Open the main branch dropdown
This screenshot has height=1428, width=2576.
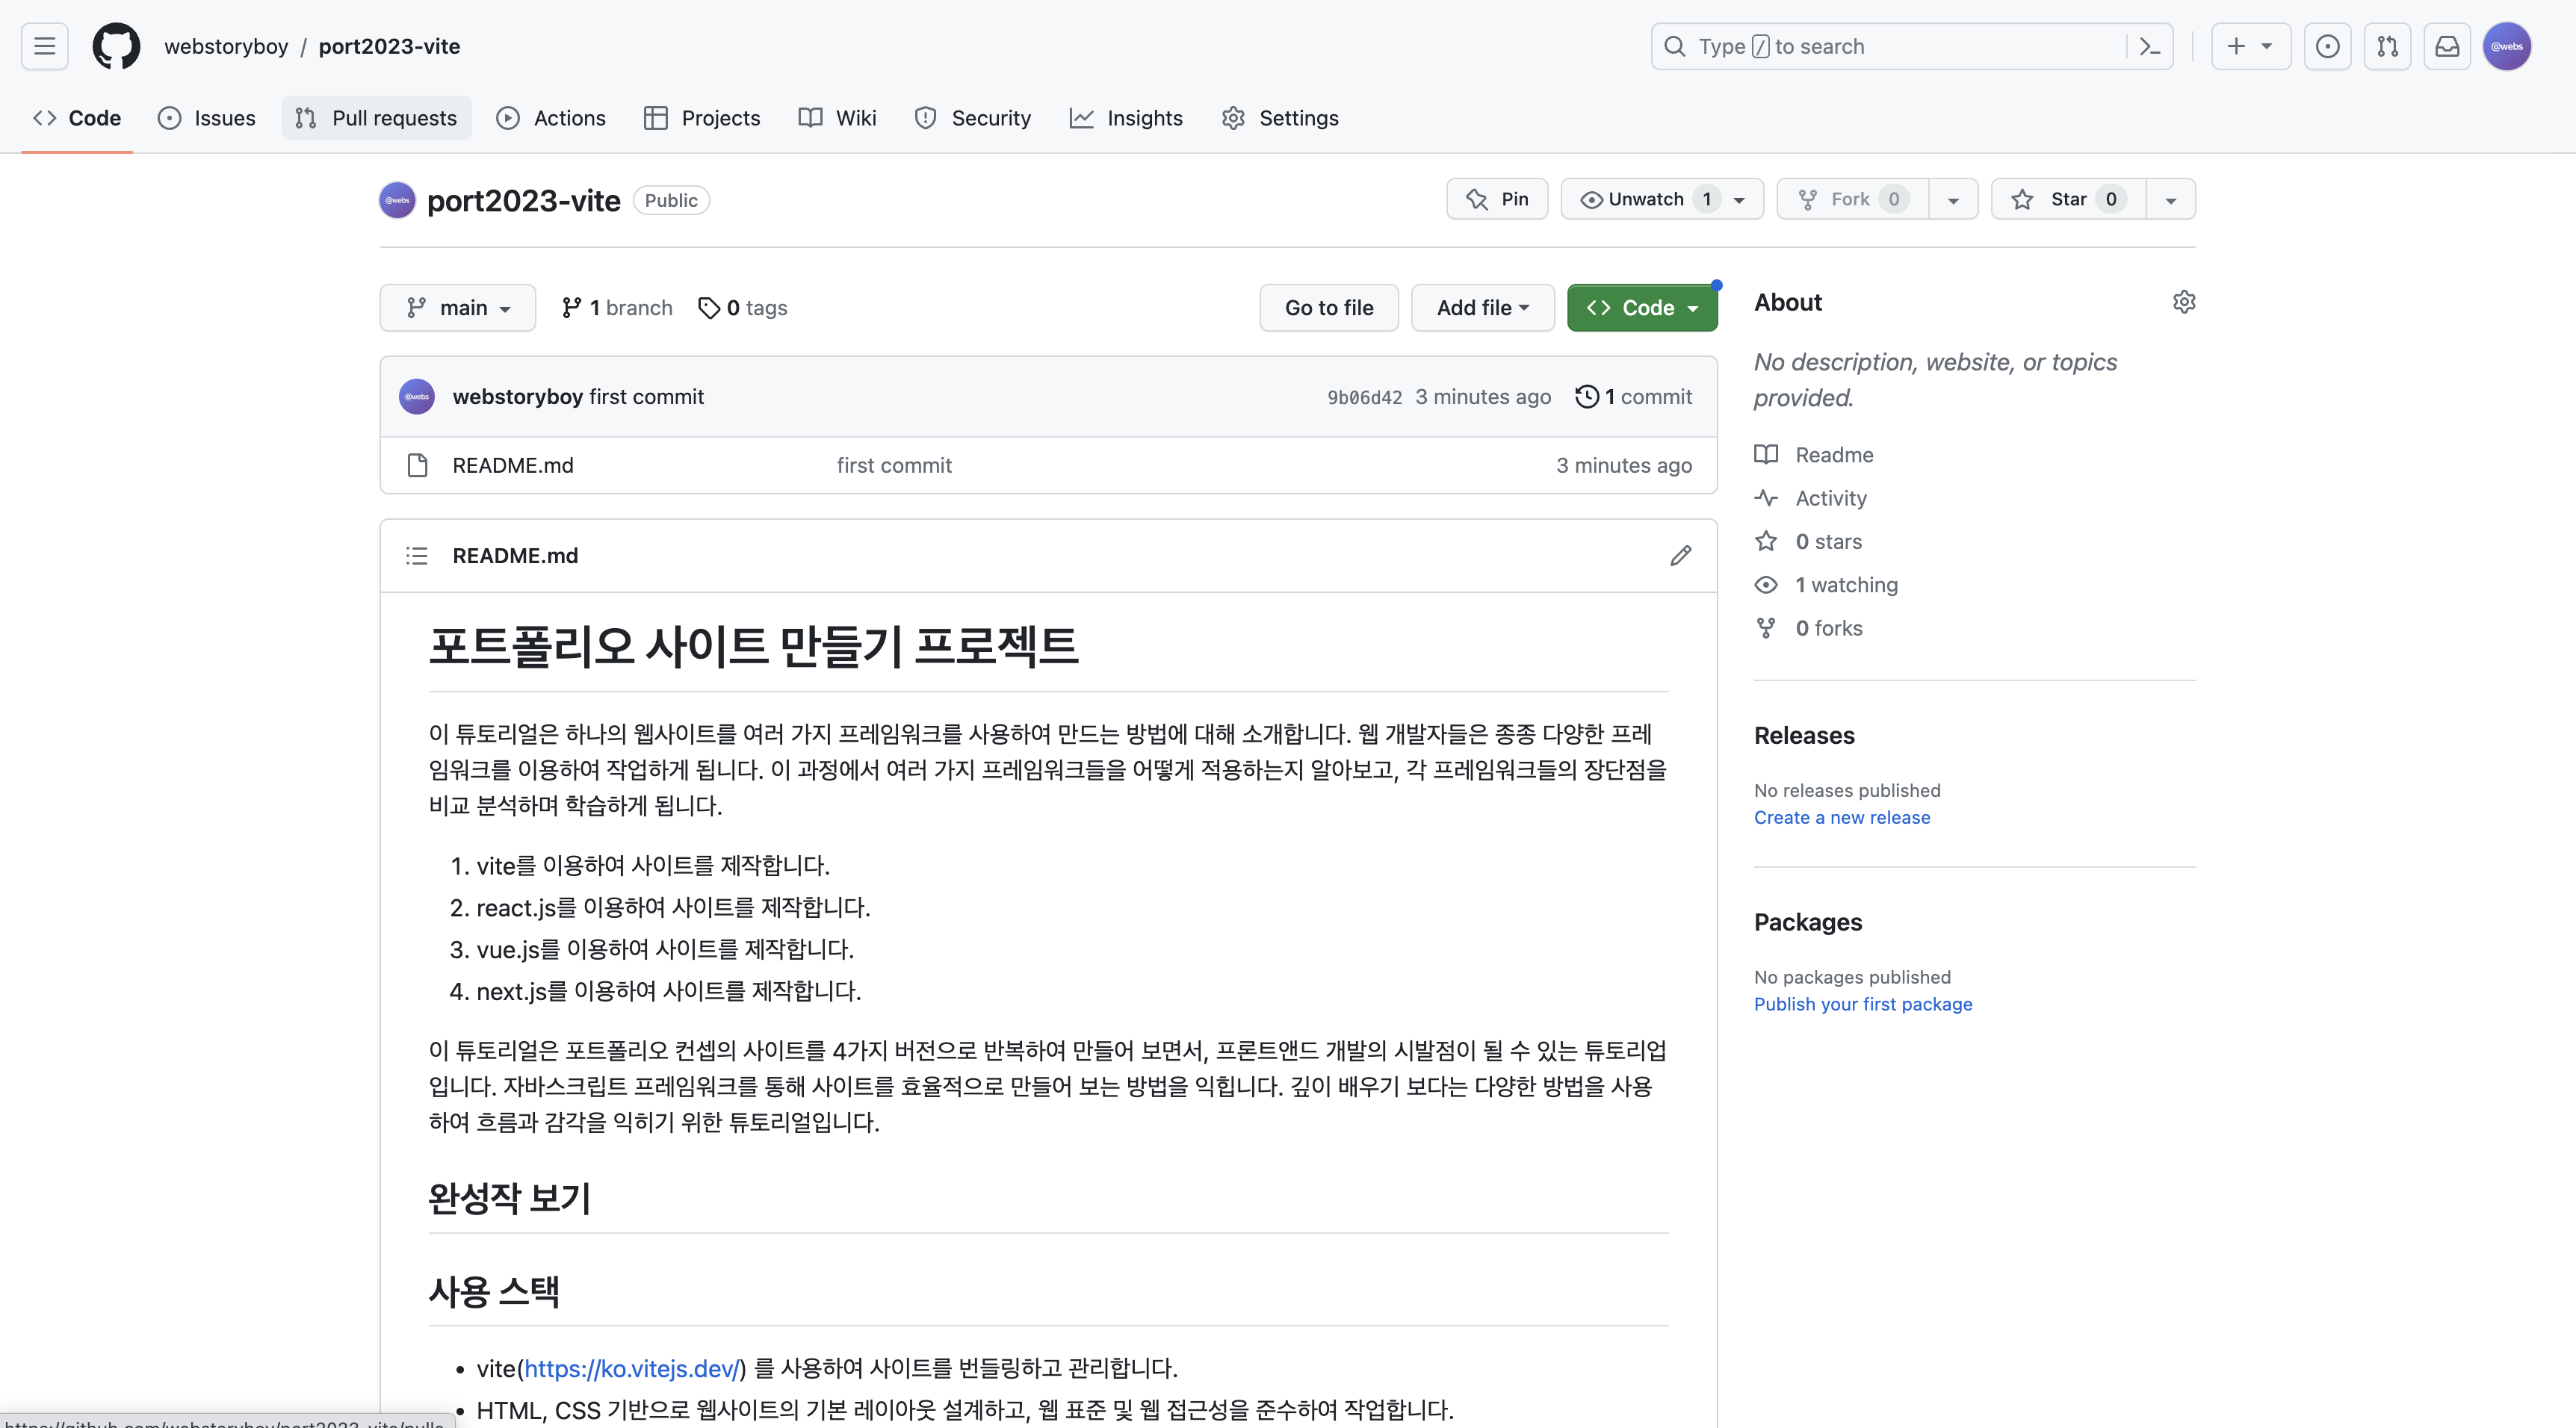457,308
